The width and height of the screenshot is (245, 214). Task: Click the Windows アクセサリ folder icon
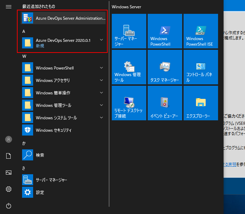pos(28,80)
